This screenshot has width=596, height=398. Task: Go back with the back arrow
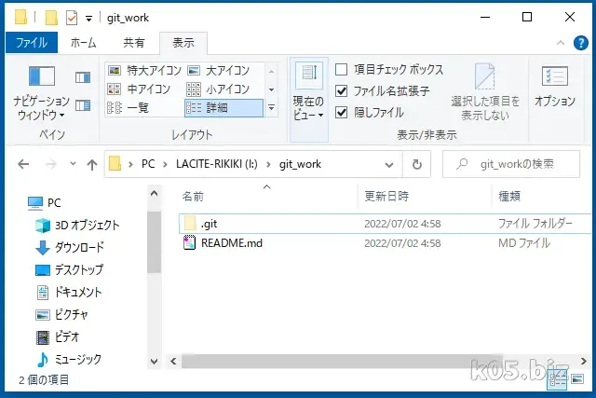point(23,164)
